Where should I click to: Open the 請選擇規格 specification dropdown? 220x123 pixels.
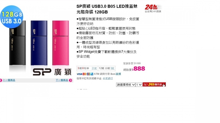pos(126,85)
